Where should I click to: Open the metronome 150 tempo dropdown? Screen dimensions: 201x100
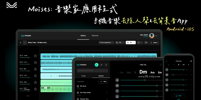click(x=120, y=42)
